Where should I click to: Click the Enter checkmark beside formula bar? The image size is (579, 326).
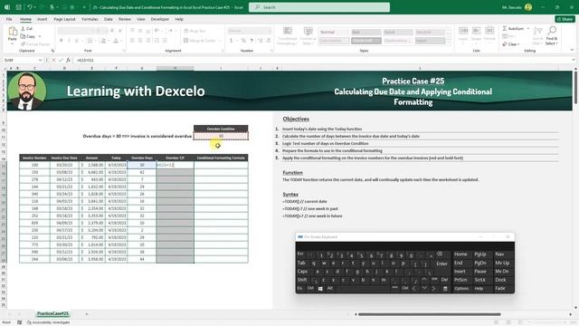point(61,60)
